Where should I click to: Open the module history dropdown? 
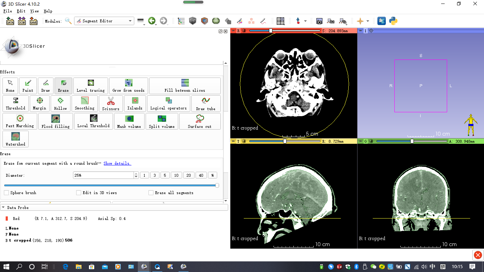pyautogui.click(x=141, y=22)
